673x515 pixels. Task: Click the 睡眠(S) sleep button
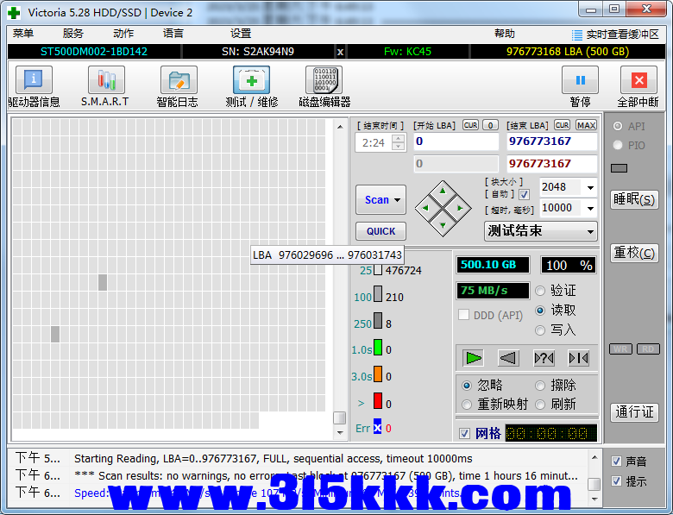click(634, 199)
